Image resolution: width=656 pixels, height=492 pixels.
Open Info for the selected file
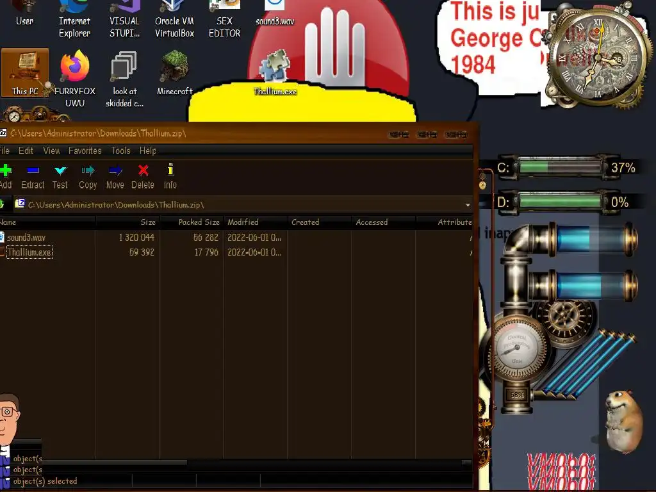[x=170, y=177]
